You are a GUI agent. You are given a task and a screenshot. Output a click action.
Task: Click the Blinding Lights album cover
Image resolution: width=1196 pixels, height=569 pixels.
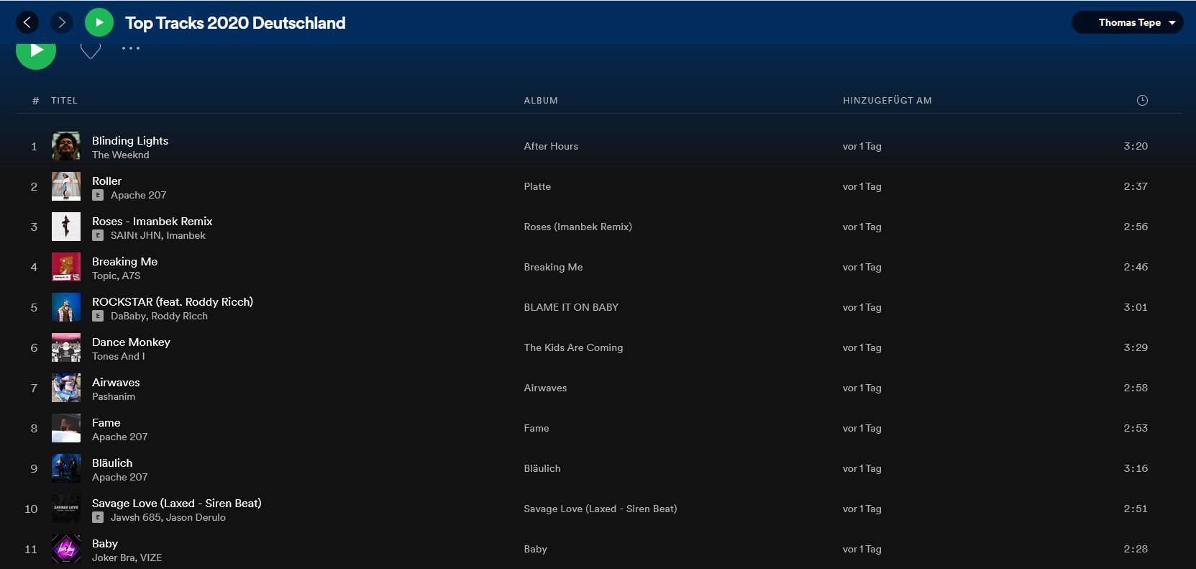point(66,146)
